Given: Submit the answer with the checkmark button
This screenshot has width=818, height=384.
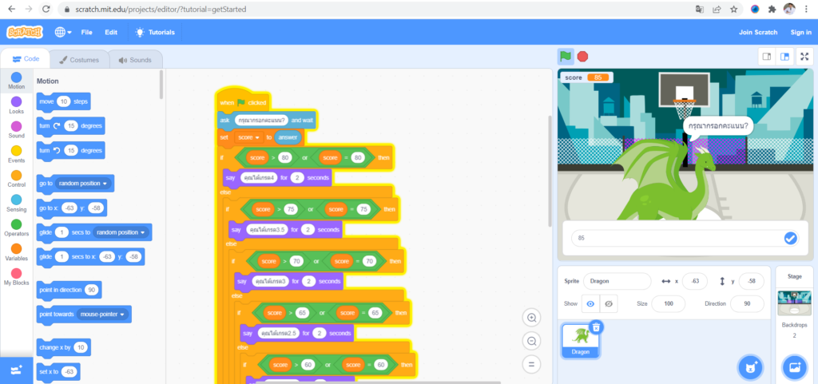Looking at the screenshot, I should tap(790, 238).
